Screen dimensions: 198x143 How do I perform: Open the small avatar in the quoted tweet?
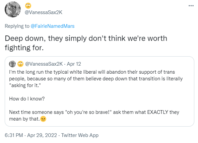(x=12, y=64)
